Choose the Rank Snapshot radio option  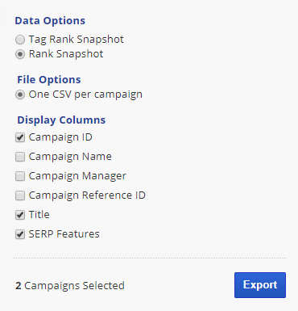pos(20,54)
